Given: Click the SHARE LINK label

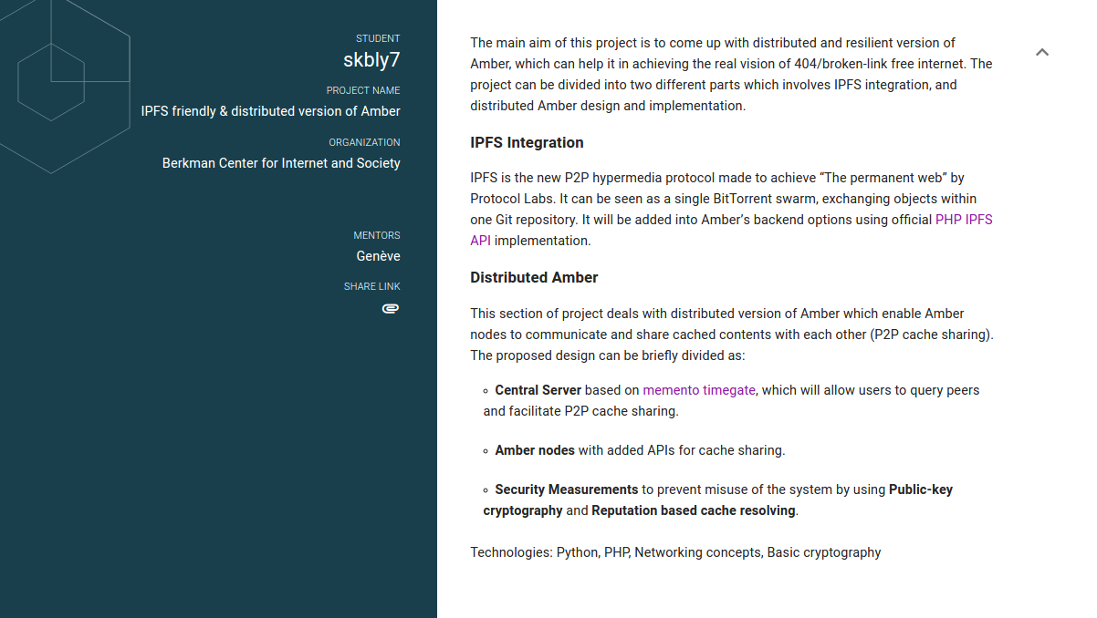Looking at the screenshot, I should point(371,286).
